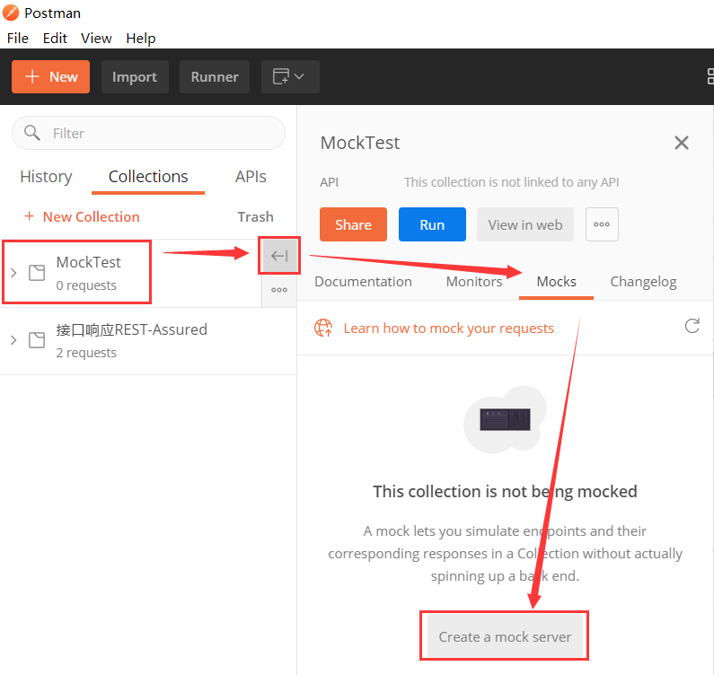714x675 pixels.
Task: Open Learn how to mock your requests link
Action: coord(448,328)
